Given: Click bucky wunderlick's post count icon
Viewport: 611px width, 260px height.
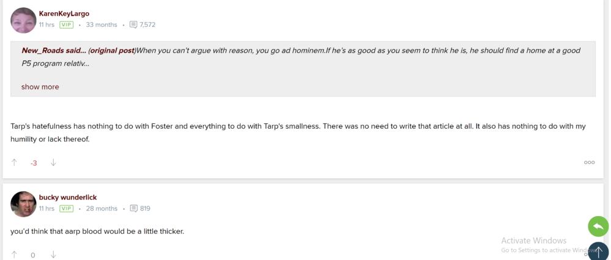Looking at the screenshot, I should tap(134, 209).
